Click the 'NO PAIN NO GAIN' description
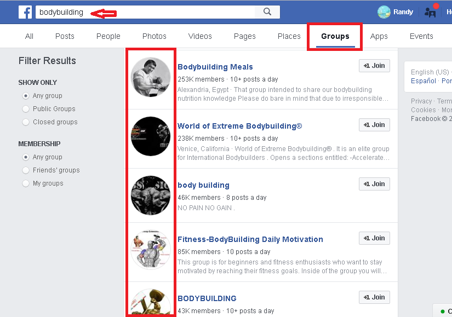This screenshot has height=317, width=452. 206,208
